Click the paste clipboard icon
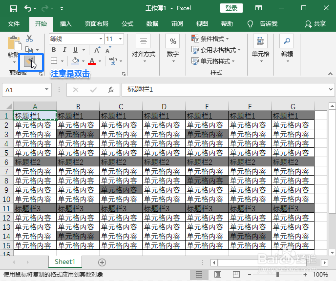The height and width of the screenshot is (281, 336). (x=14, y=43)
